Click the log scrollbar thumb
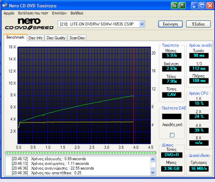The image size is (215, 182). (x=153, y=168)
